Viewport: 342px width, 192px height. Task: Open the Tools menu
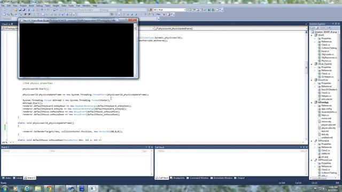click(x=71, y=6)
